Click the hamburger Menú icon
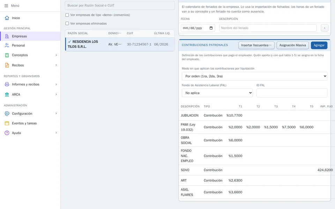 6,6
